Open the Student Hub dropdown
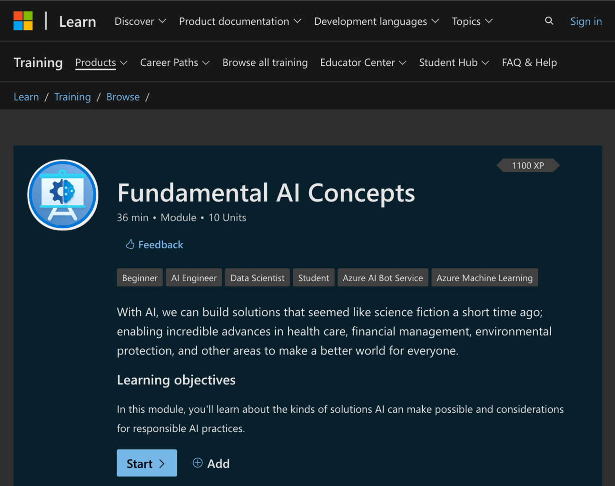 click(x=454, y=62)
